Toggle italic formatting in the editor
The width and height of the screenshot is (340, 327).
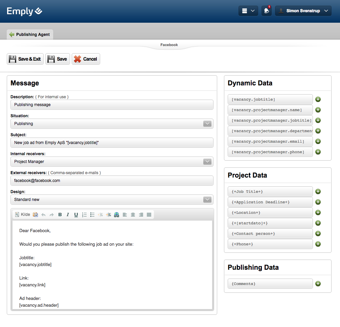point(68,214)
